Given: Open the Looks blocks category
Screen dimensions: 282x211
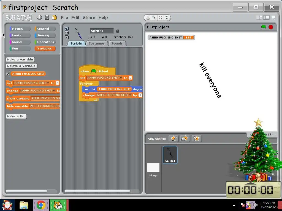Looking at the screenshot, I should point(20,35).
